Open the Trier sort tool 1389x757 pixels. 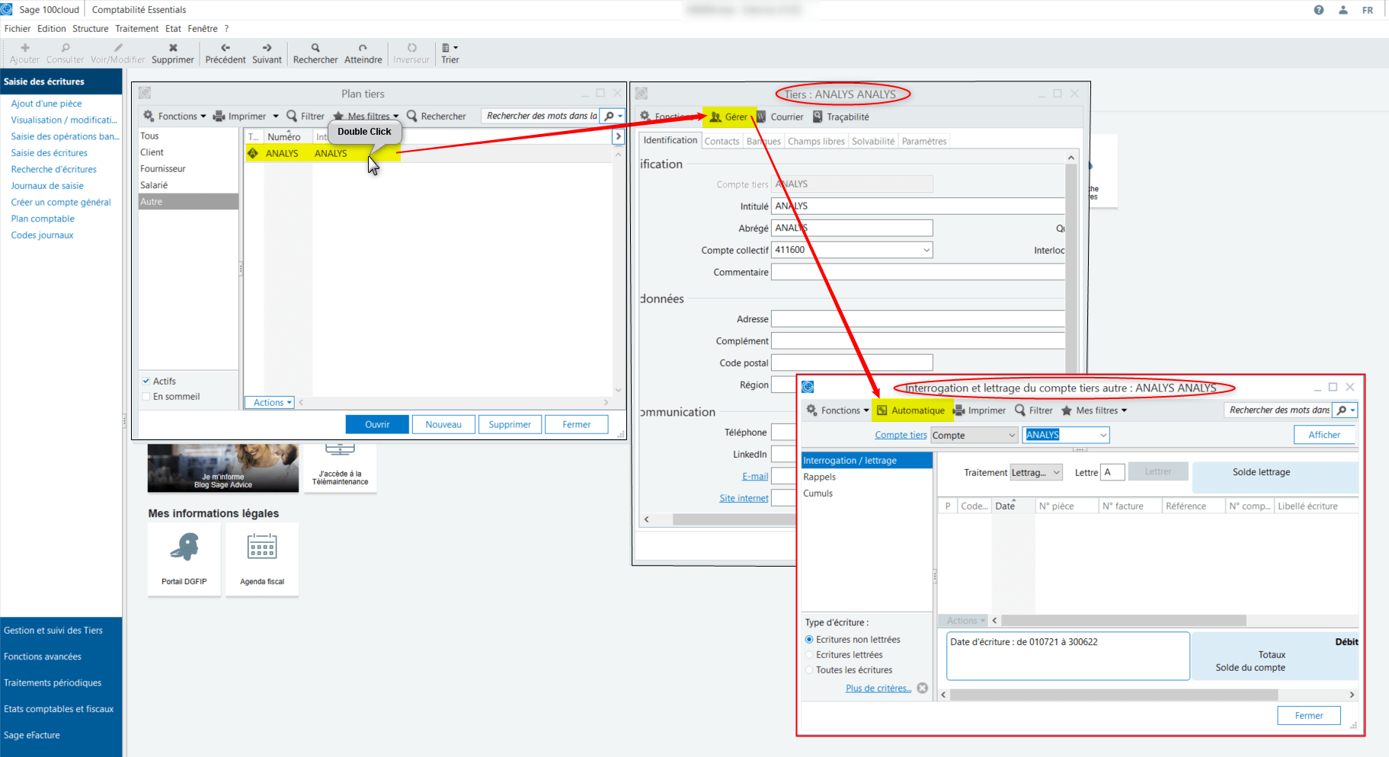click(450, 48)
